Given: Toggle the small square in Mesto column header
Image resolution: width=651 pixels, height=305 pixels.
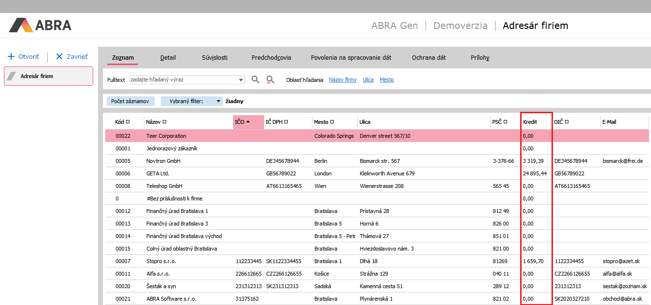Looking at the screenshot, I should [x=332, y=122].
